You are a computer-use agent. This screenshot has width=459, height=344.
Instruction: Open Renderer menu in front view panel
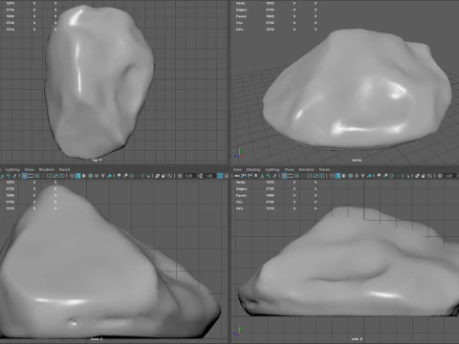pyautogui.click(x=47, y=169)
